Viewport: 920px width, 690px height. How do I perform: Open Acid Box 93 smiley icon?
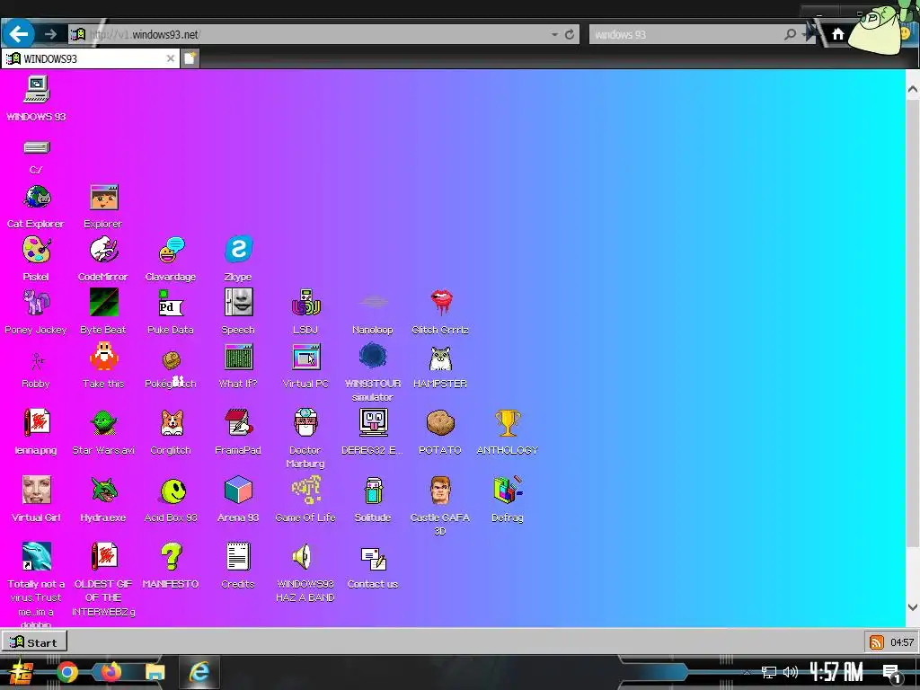point(172,491)
